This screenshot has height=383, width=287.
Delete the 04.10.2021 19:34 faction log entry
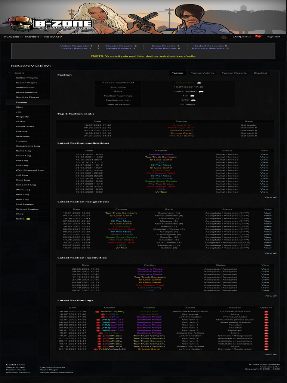[266, 349]
